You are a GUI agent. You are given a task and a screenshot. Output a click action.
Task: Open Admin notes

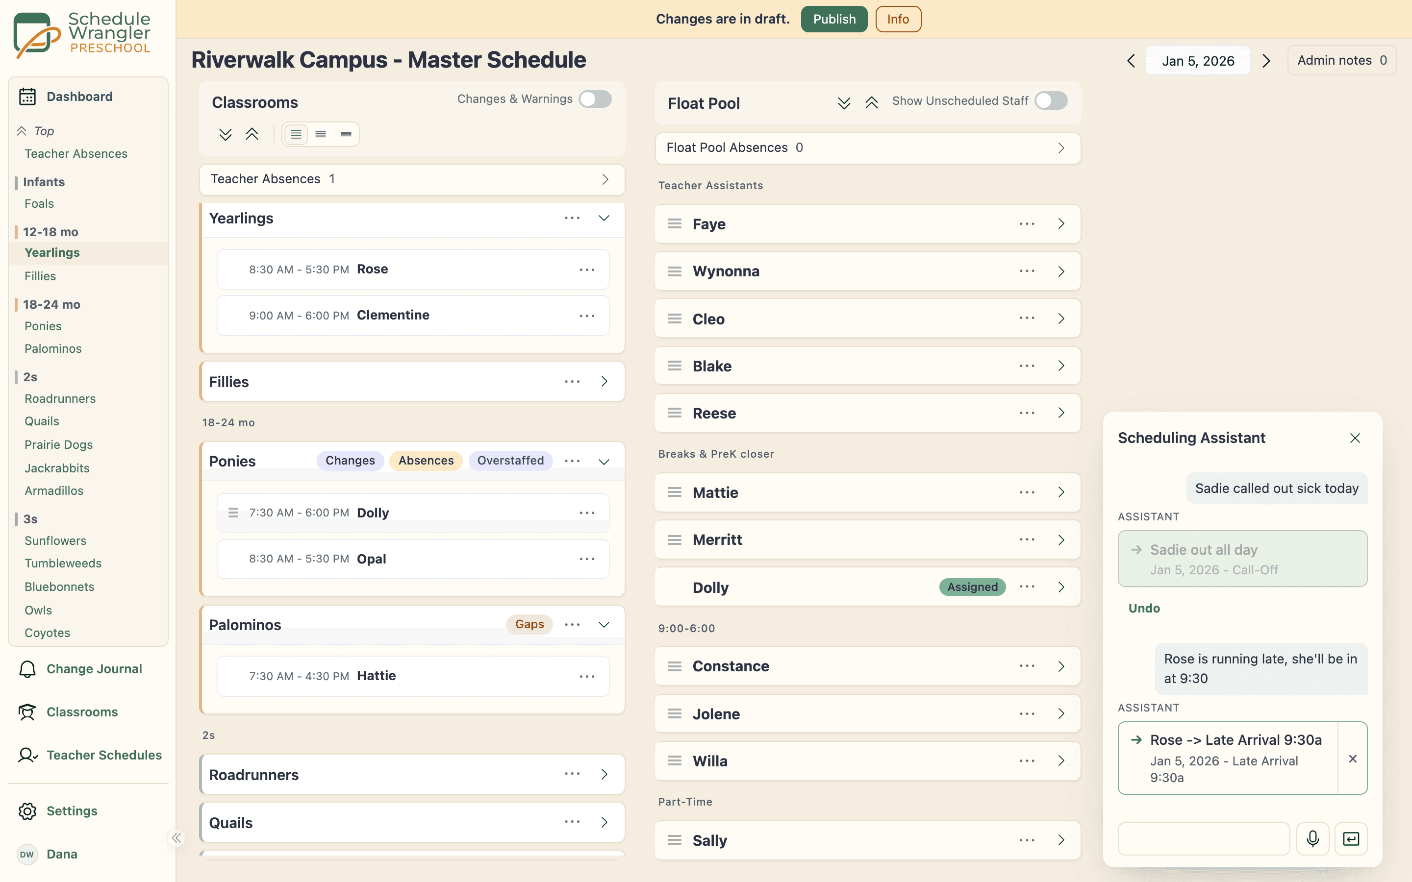click(1341, 60)
